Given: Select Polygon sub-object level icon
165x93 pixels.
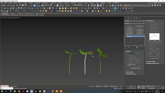Looking at the screenshot, I should pos(136,53).
